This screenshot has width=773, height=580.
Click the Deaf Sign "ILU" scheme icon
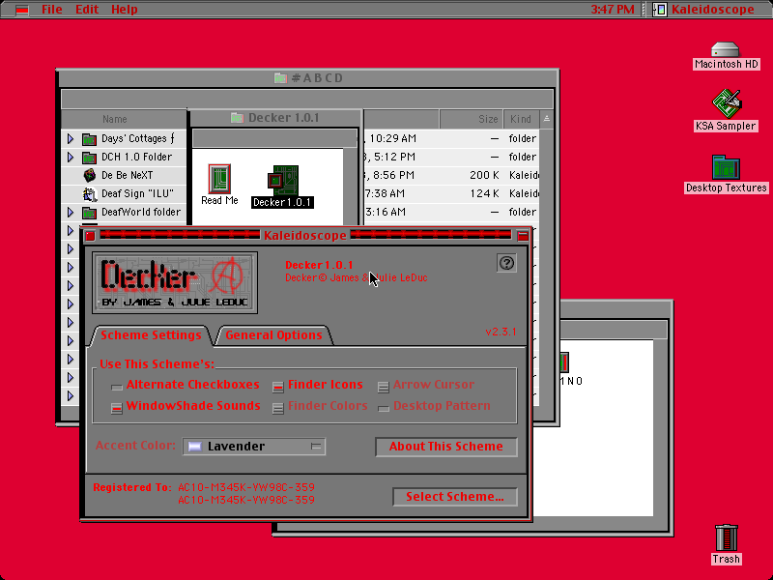click(89, 194)
